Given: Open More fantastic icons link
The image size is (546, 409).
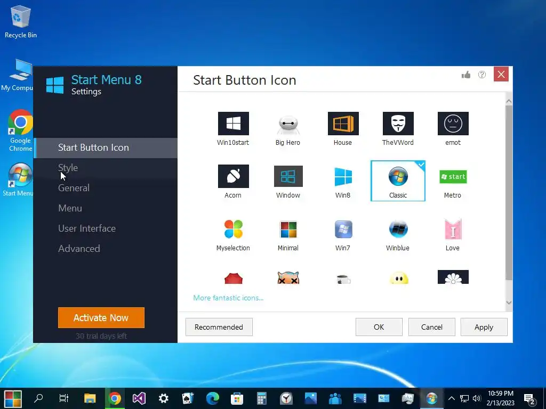Looking at the screenshot, I should click(228, 298).
